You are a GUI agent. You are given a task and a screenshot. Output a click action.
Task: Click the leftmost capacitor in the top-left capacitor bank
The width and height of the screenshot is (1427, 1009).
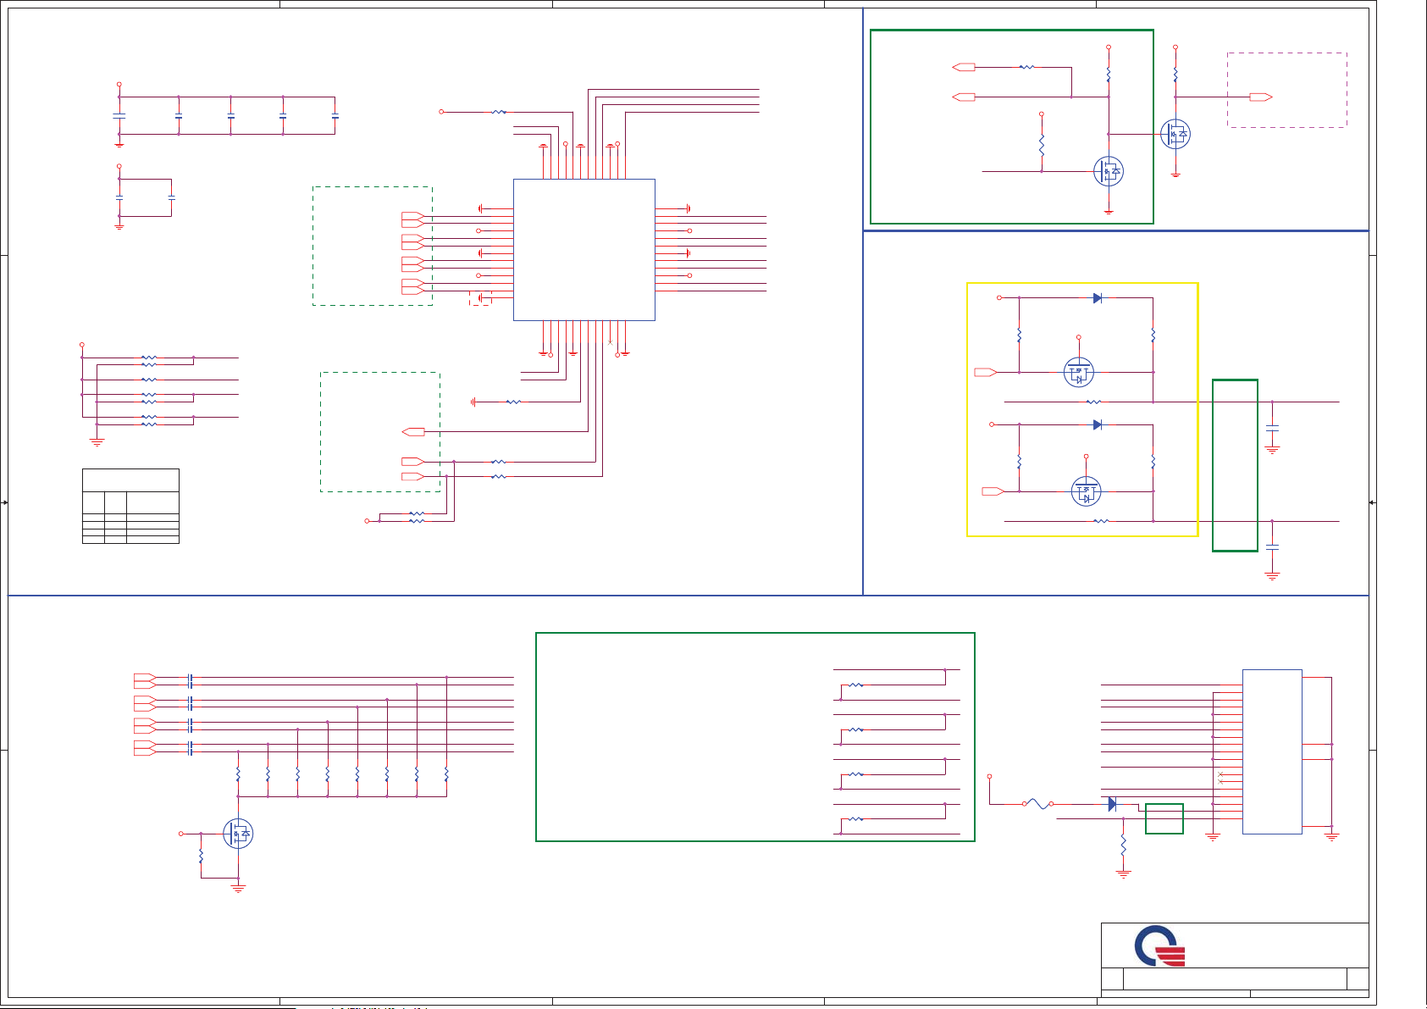119,115
